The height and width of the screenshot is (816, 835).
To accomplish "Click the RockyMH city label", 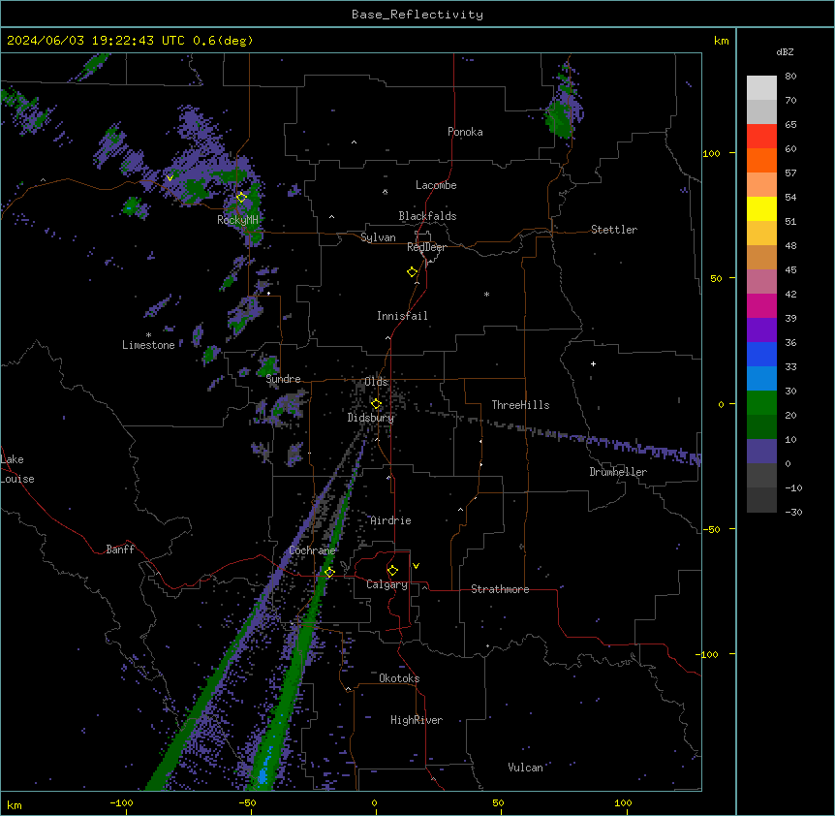I will coord(237,220).
